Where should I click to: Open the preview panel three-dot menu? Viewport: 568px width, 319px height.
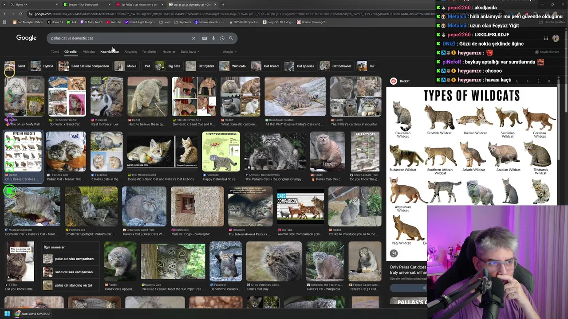click(538, 81)
